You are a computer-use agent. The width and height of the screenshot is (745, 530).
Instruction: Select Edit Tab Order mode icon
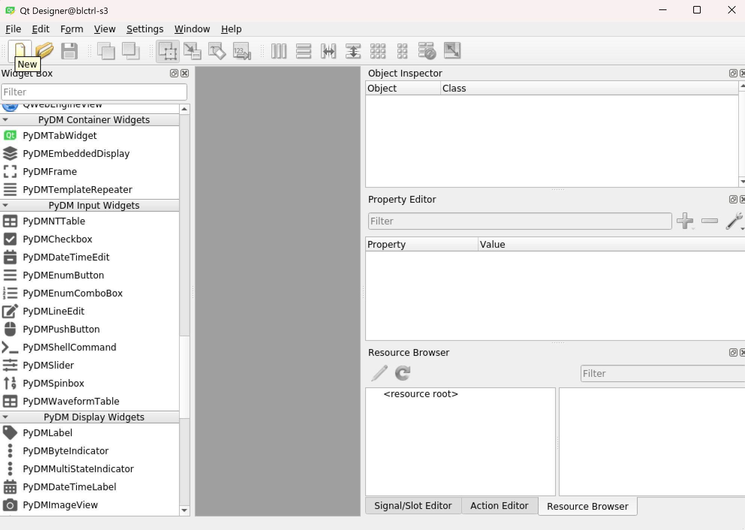click(242, 51)
